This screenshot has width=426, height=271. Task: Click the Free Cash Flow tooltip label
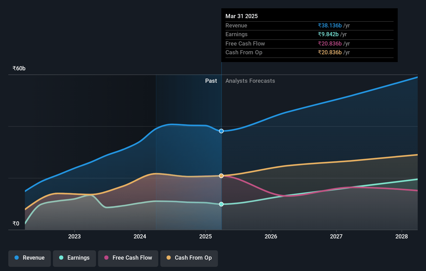coord(245,43)
